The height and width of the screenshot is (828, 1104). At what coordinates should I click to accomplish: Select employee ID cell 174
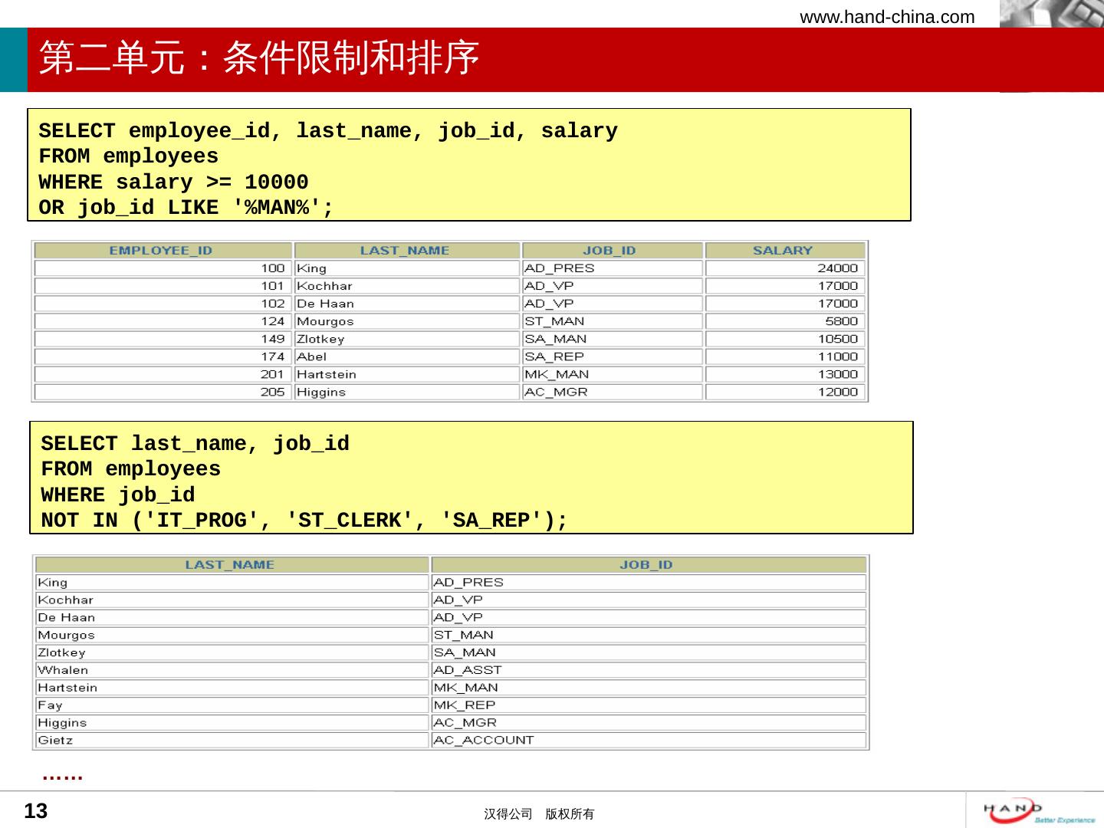pos(162,356)
